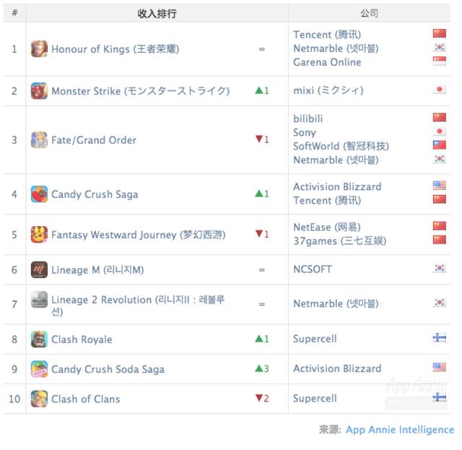
Task: Click the red down arrow for Clash of Clans
Action: tap(258, 399)
